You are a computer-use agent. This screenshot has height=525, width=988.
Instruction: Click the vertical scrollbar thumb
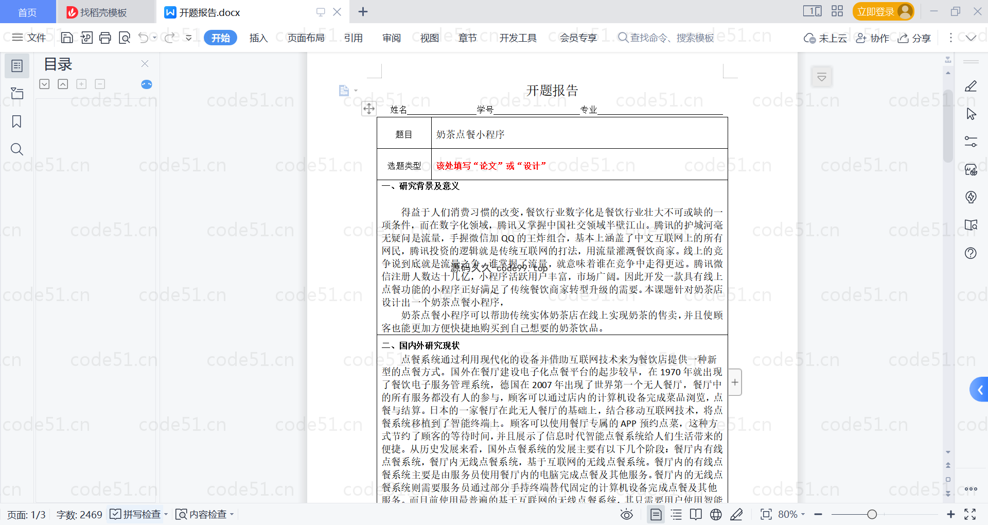click(948, 126)
